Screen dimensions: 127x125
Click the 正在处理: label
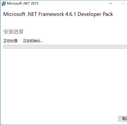tap(11, 41)
